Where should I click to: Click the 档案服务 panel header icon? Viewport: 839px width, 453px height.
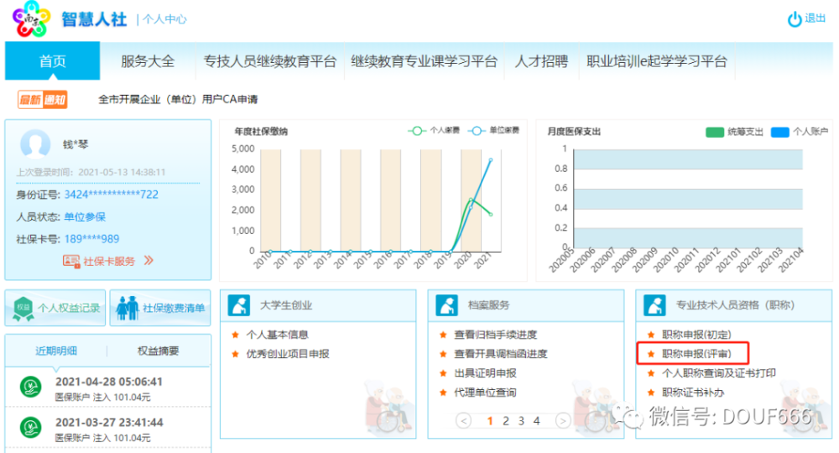[x=447, y=305]
